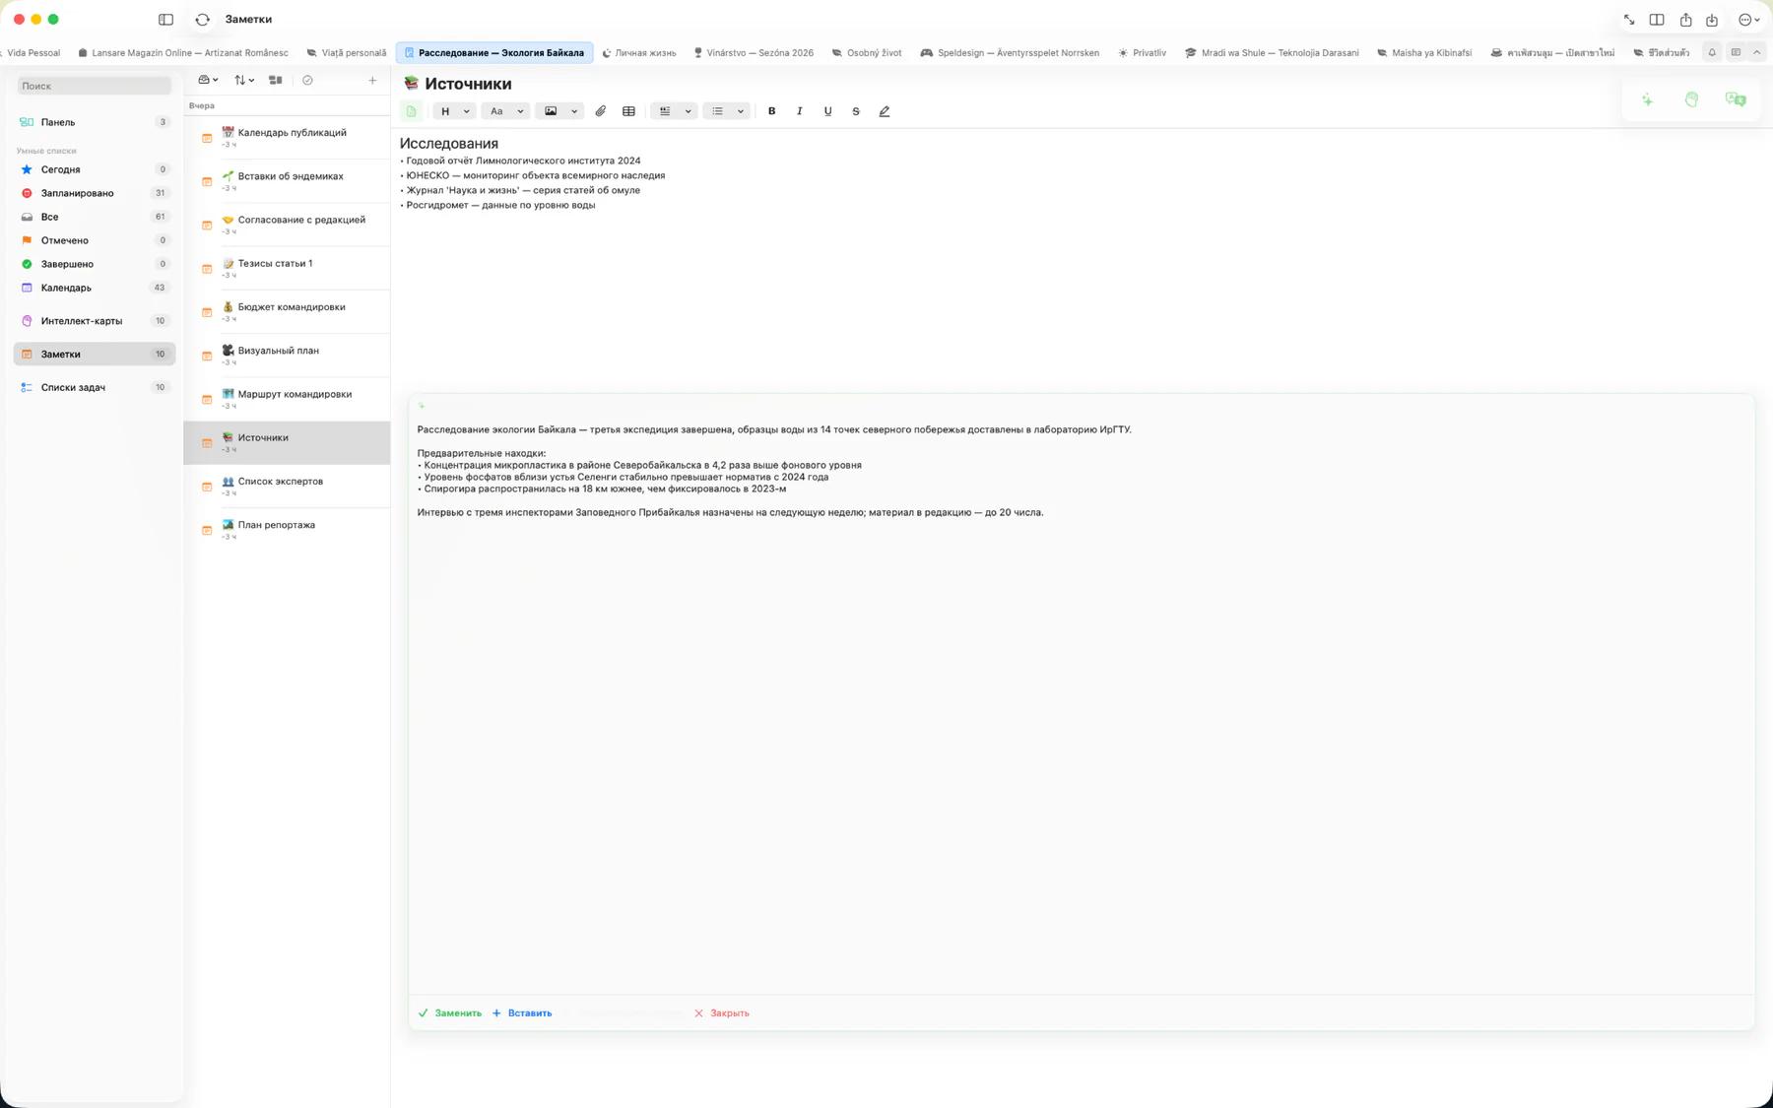Open the note Визуальный план
Screen dimensions: 1773x1108
coord(288,356)
